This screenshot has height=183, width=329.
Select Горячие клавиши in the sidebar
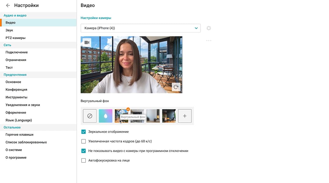pyautogui.click(x=19, y=135)
